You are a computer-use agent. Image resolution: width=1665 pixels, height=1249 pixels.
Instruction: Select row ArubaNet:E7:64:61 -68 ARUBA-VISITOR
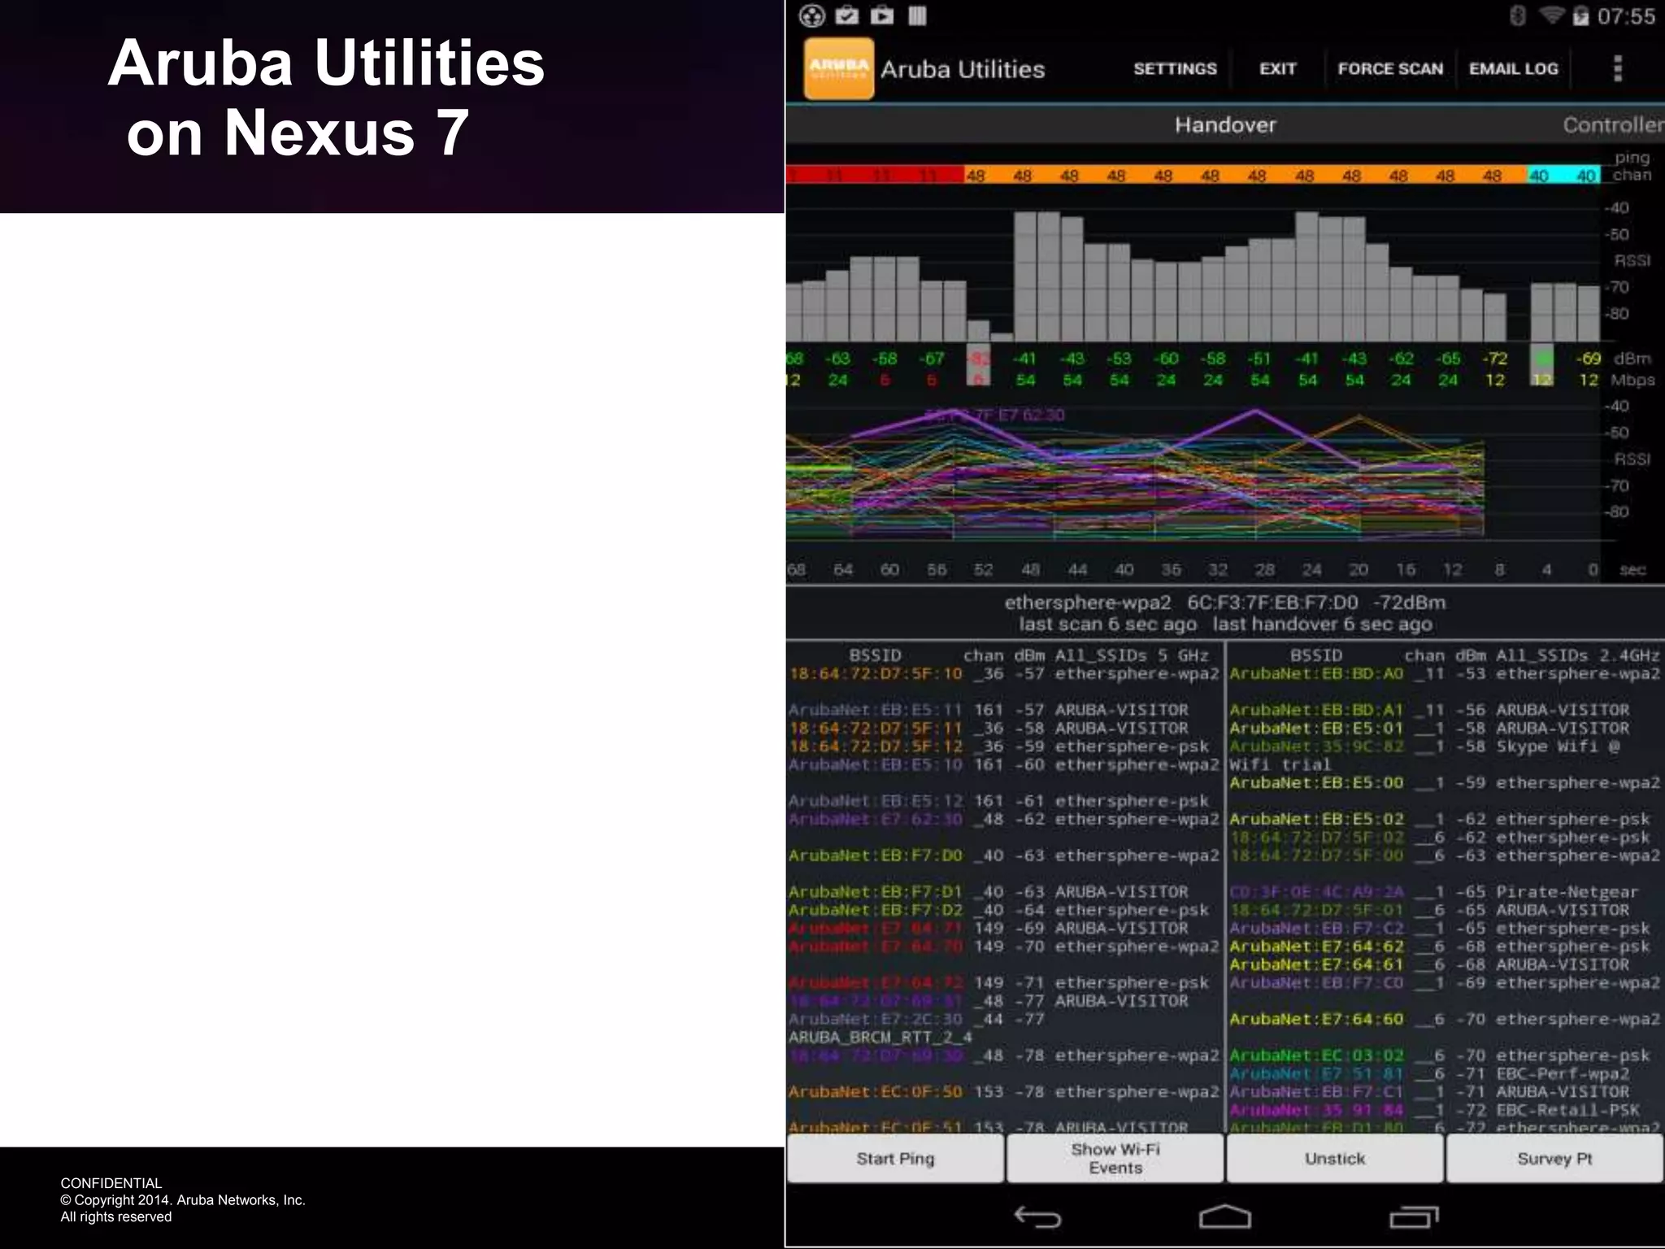coord(1445,965)
